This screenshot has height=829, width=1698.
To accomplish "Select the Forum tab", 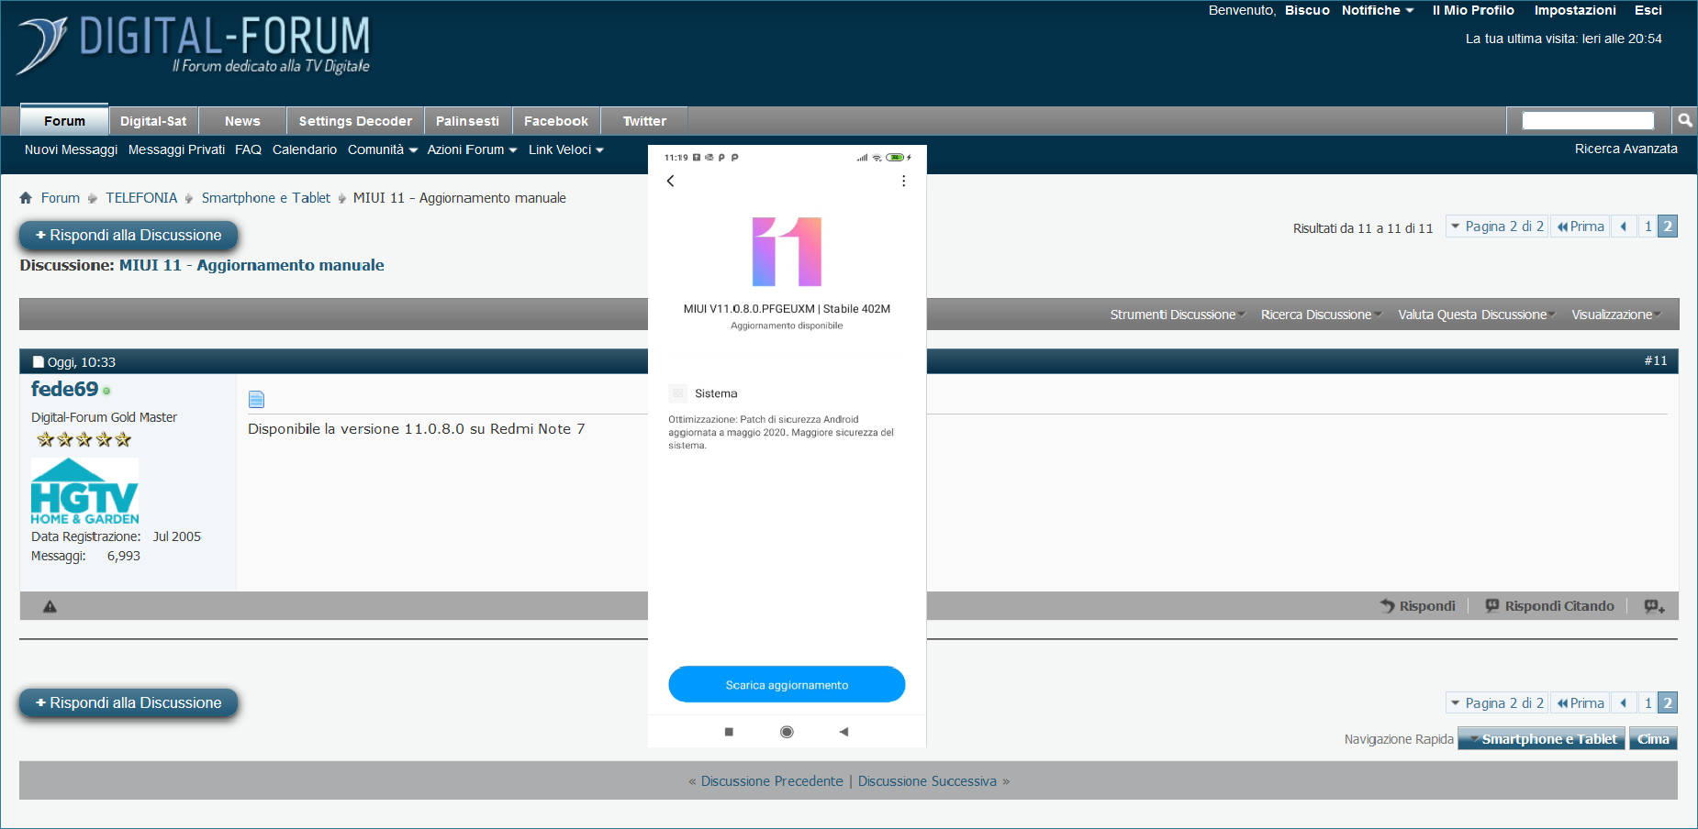I will (x=64, y=121).
